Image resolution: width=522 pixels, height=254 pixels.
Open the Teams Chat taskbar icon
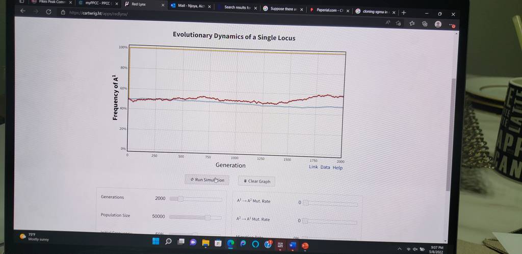[x=193, y=243]
